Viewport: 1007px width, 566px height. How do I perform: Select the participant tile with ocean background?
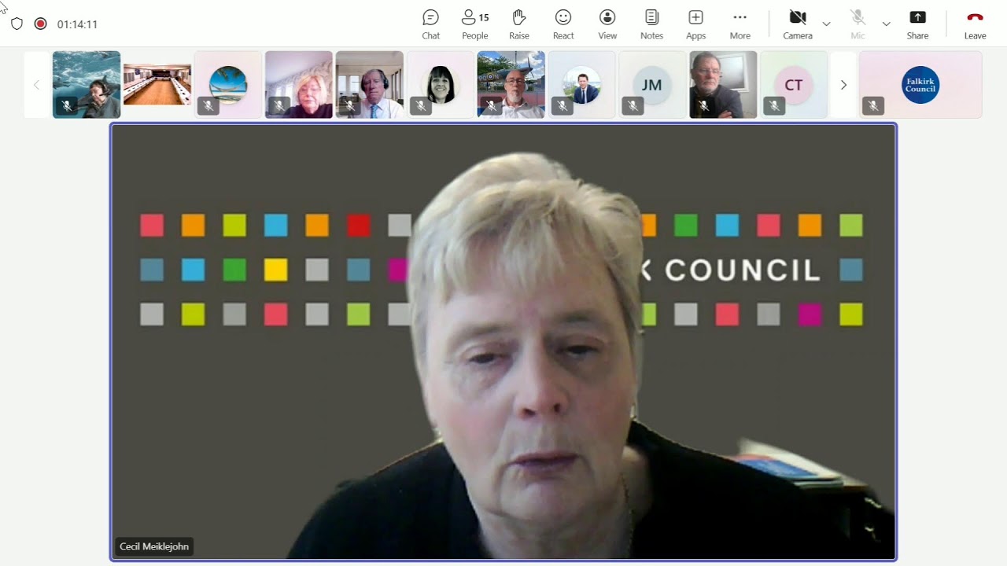pos(87,85)
